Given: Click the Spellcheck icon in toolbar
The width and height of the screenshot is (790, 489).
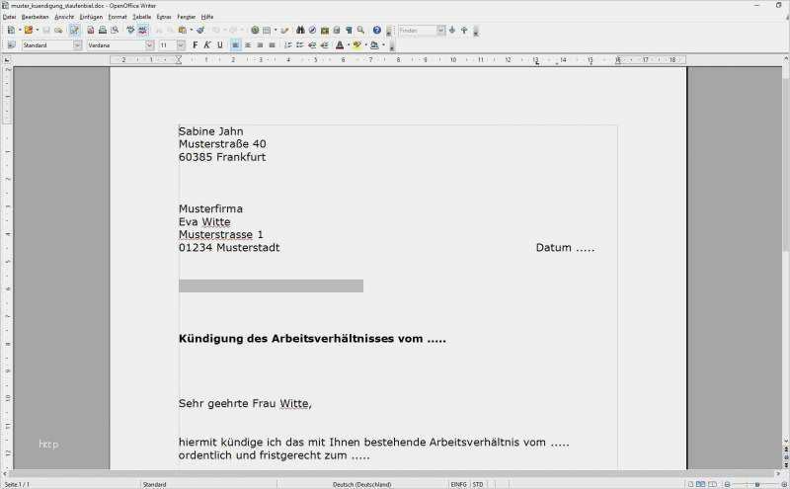Looking at the screenshot, I should point(130,31).
